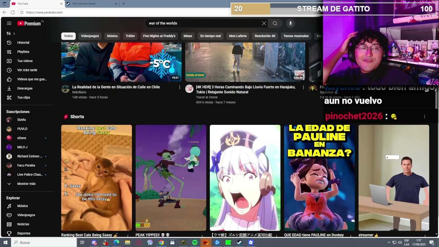Select the Videojuegos filter chip
Screen dimensions: 439x247
coord(90,36)
